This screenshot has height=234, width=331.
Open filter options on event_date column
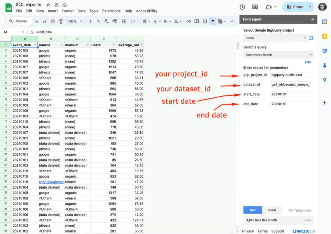pos(35,45)
